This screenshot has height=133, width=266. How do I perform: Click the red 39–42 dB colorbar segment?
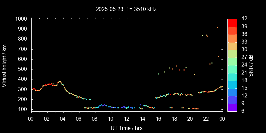point(232,23)
